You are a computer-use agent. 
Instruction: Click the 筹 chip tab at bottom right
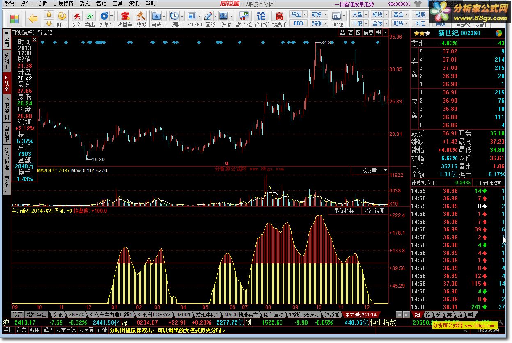pyautogui.click(x=450, y=315)
